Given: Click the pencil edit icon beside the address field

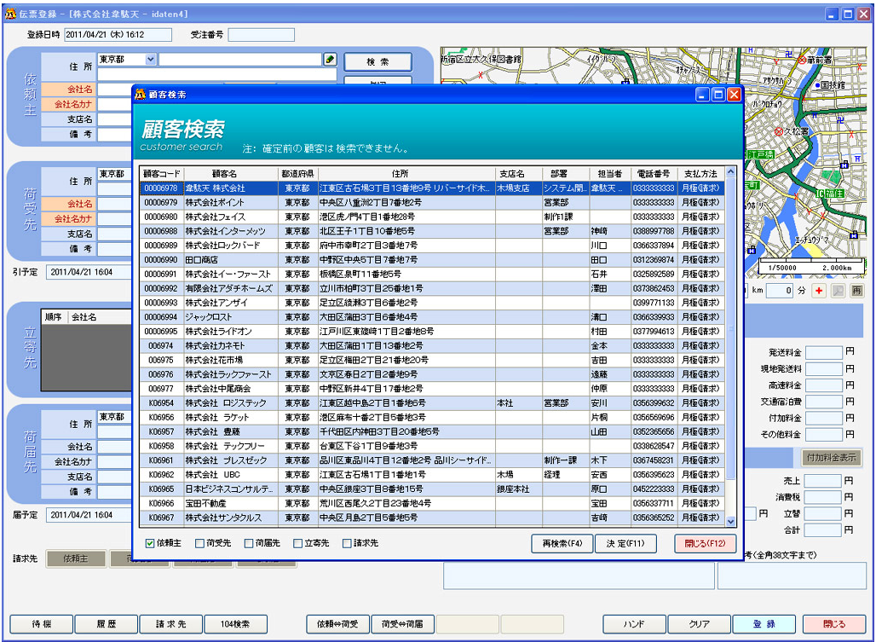Looking at the screenshot, I should click(331, 60).
